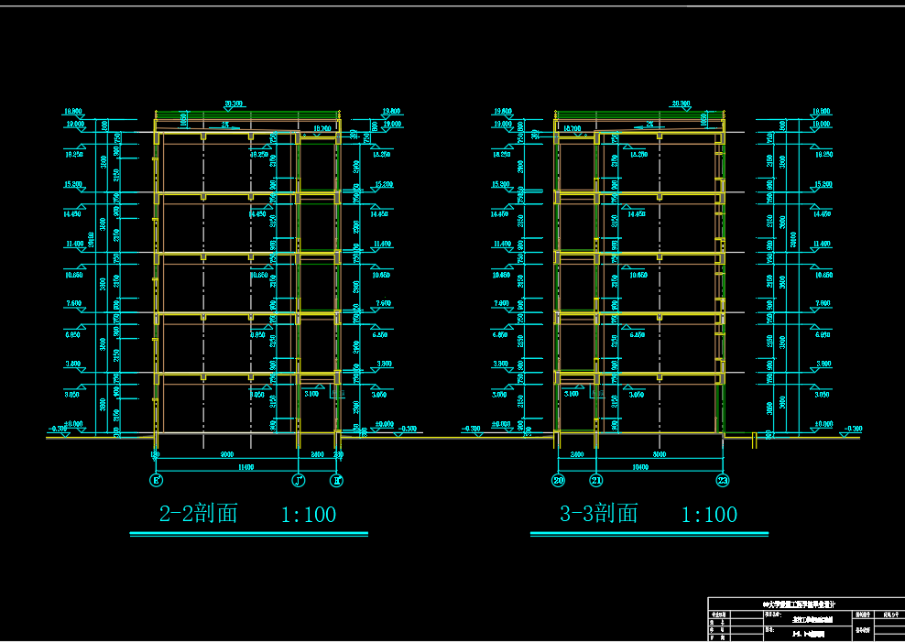Select axis bubble E under 2-2 section
The height and width of the screenshot is (642, 905).
click(157, 480)
